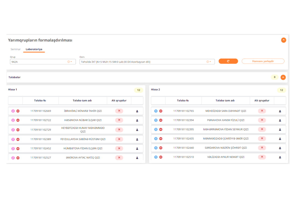The height and width of the screenshot is (198, 296).
Task: Click blue 1 badge for Pənahova Xanım
Action: click(156, 120)
